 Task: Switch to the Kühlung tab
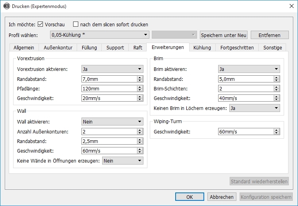pos(202,47)
